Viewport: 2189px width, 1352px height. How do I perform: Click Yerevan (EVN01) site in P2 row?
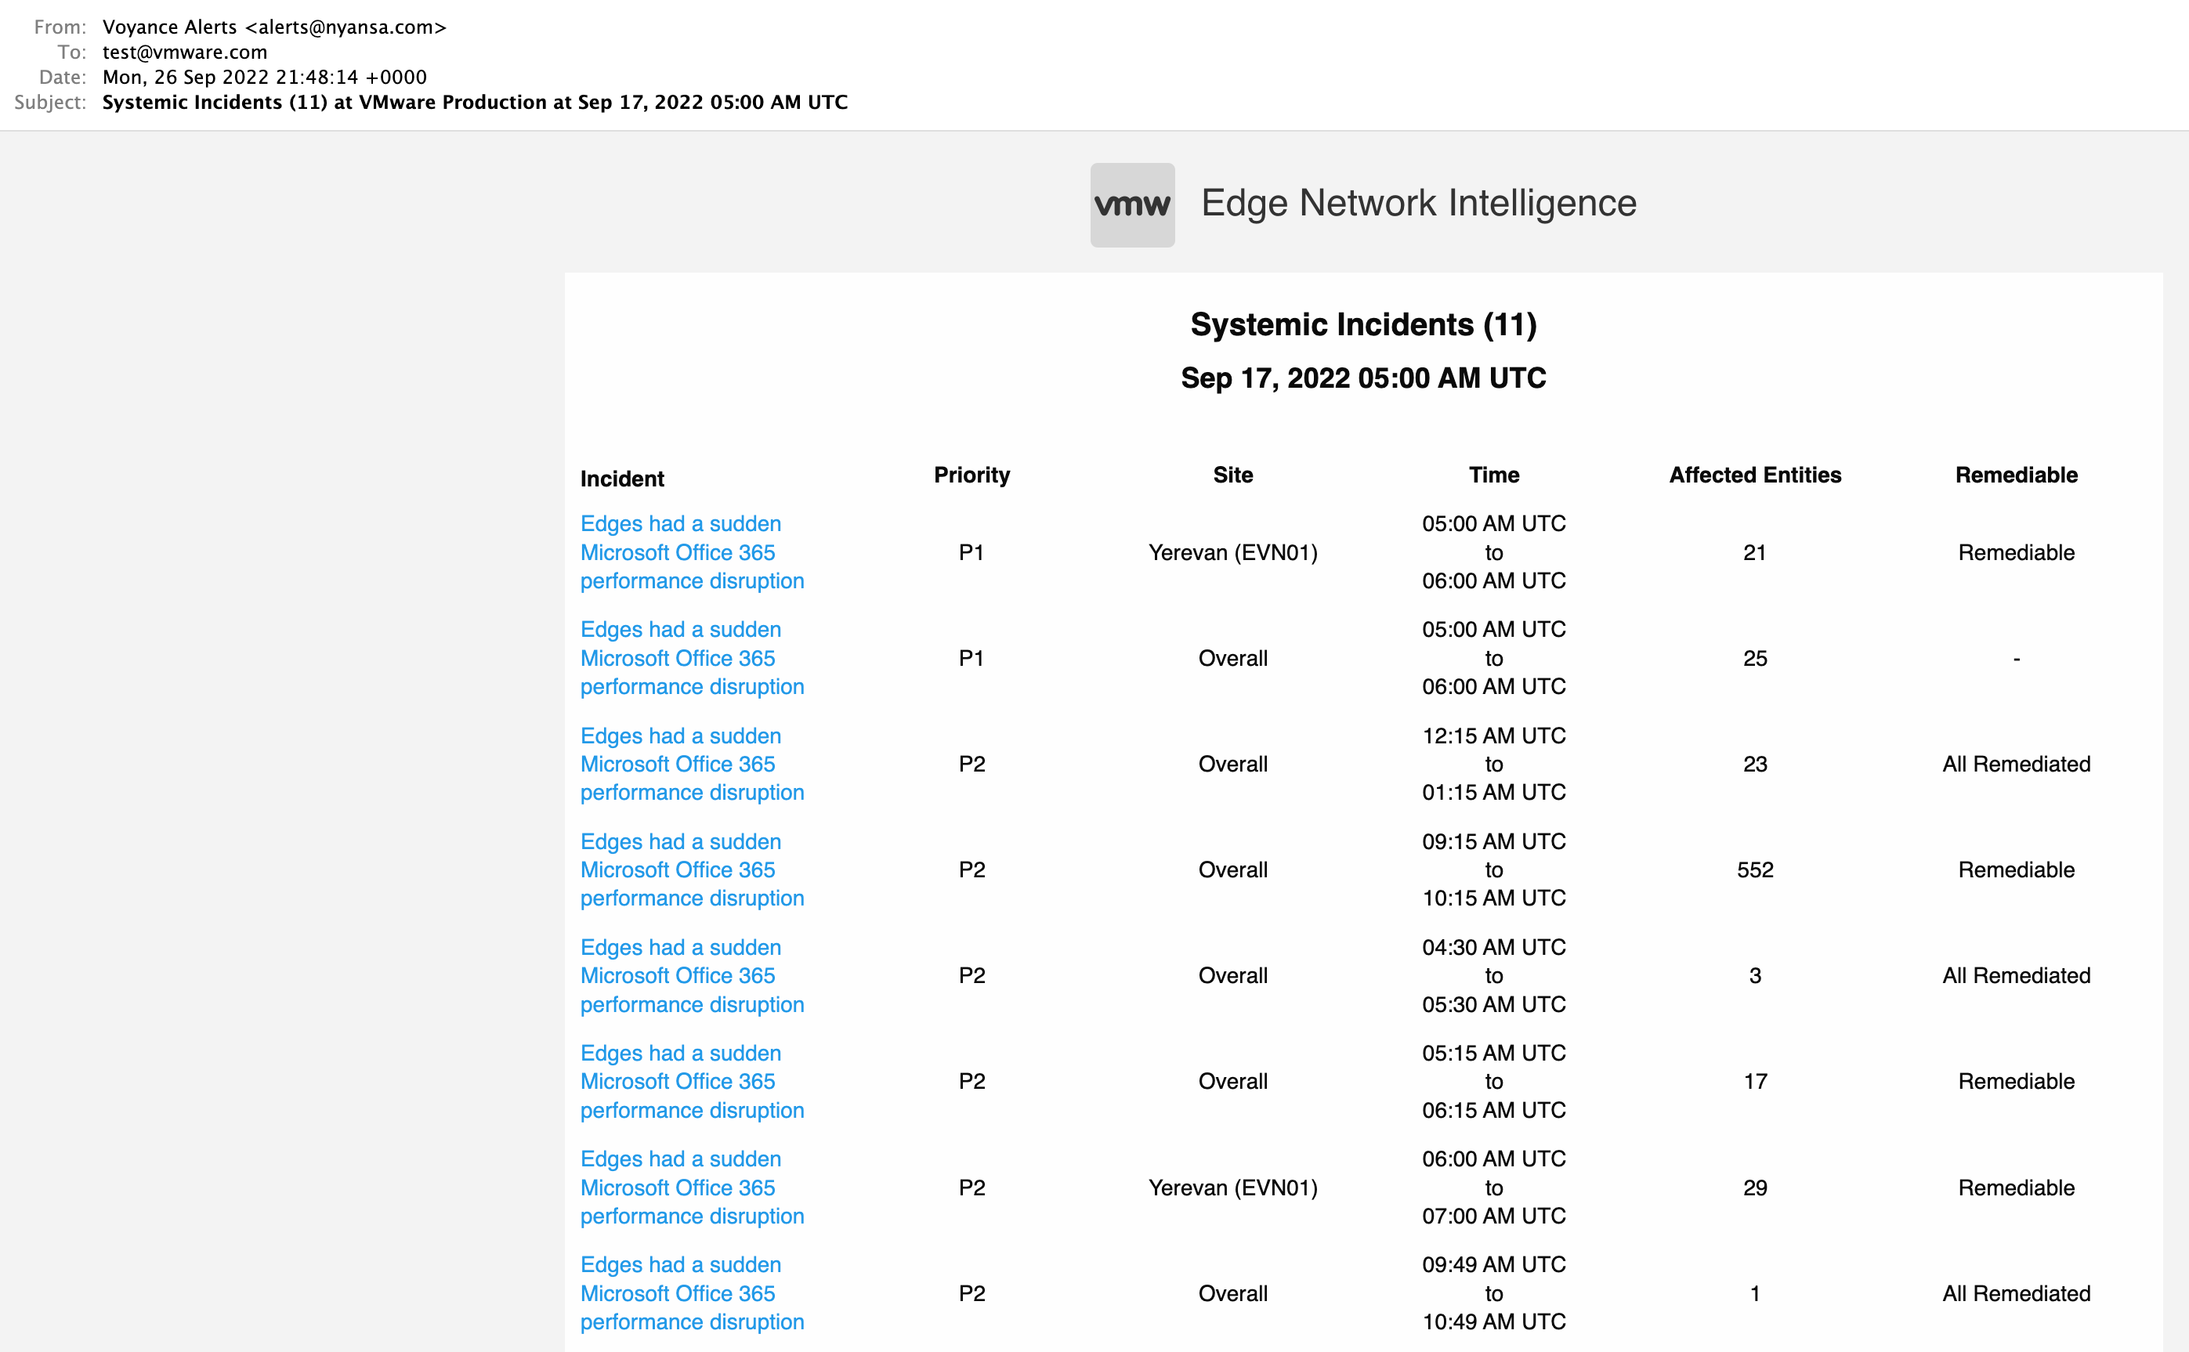[1233, 1188]
